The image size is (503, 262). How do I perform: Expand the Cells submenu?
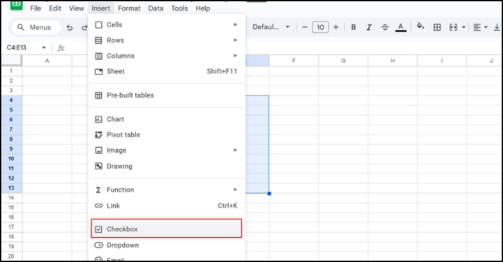[167, 24]
